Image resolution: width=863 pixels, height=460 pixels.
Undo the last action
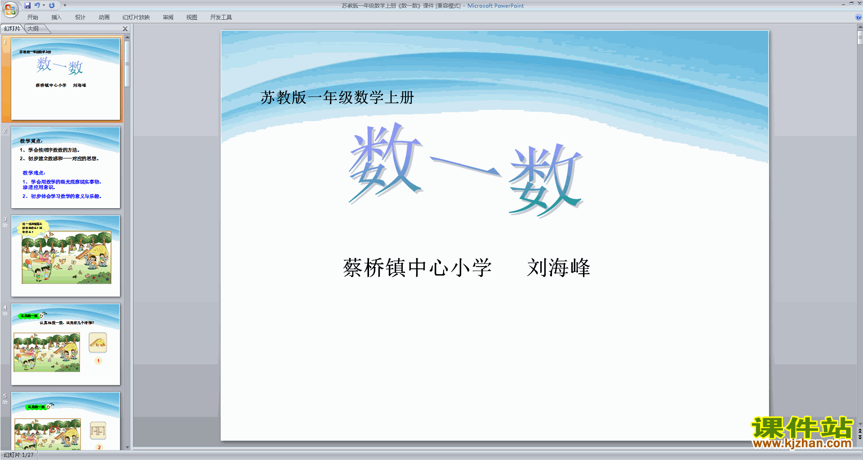[x=37, y=5]
